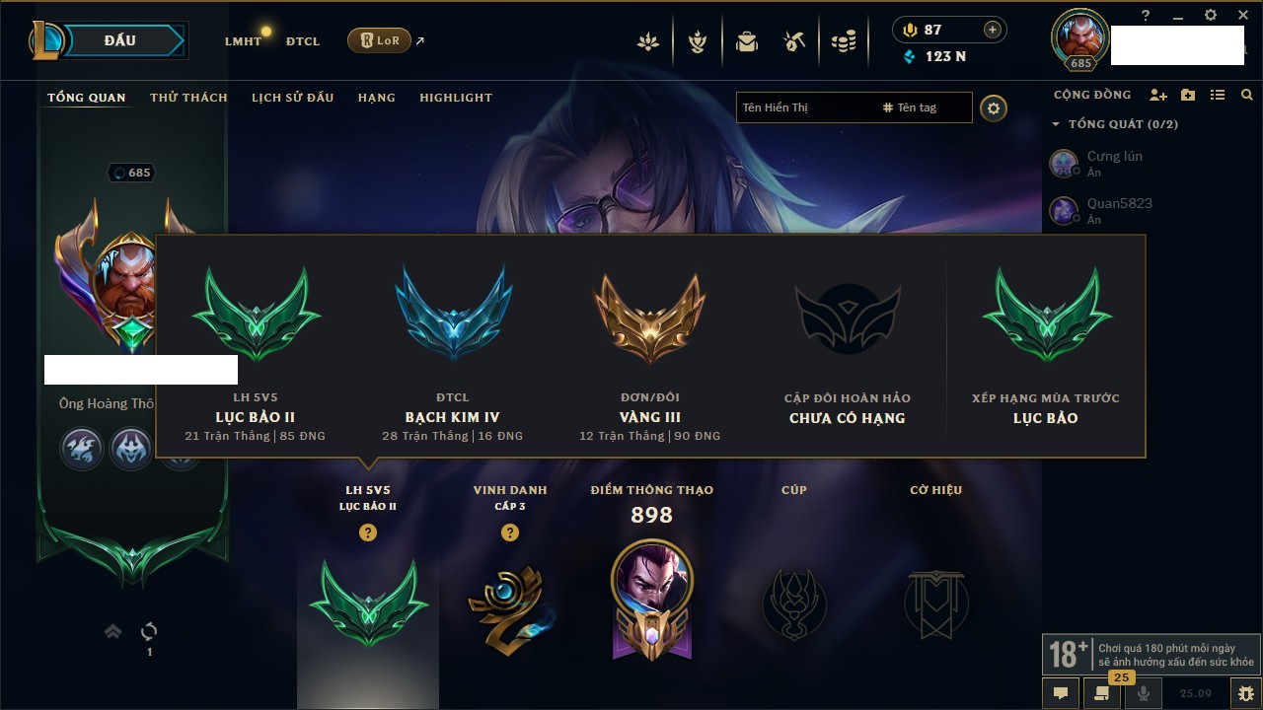Search friends with magnifier icon
Screen dimensions: 1263x710
coord(1247,96)
